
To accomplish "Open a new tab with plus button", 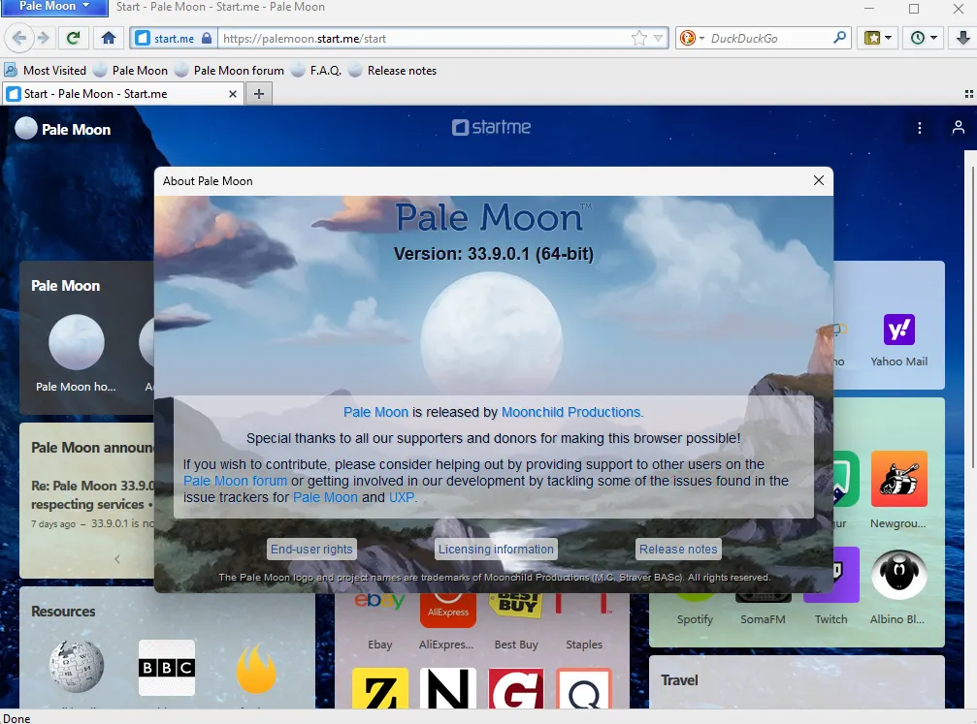I will [x=258, y=94].
